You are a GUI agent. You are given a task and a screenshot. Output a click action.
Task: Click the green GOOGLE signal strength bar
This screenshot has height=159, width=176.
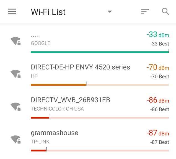click(100, 52)
